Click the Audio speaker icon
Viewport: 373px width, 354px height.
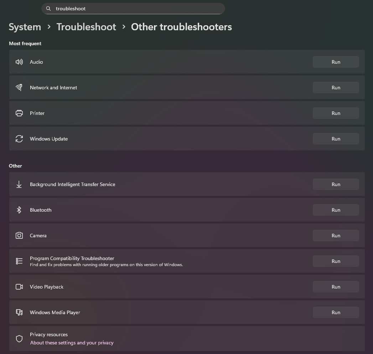pyautogui.click(x=19, y=62)
